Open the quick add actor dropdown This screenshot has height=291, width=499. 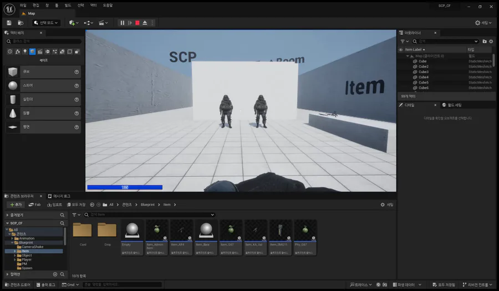click(74, 23)
